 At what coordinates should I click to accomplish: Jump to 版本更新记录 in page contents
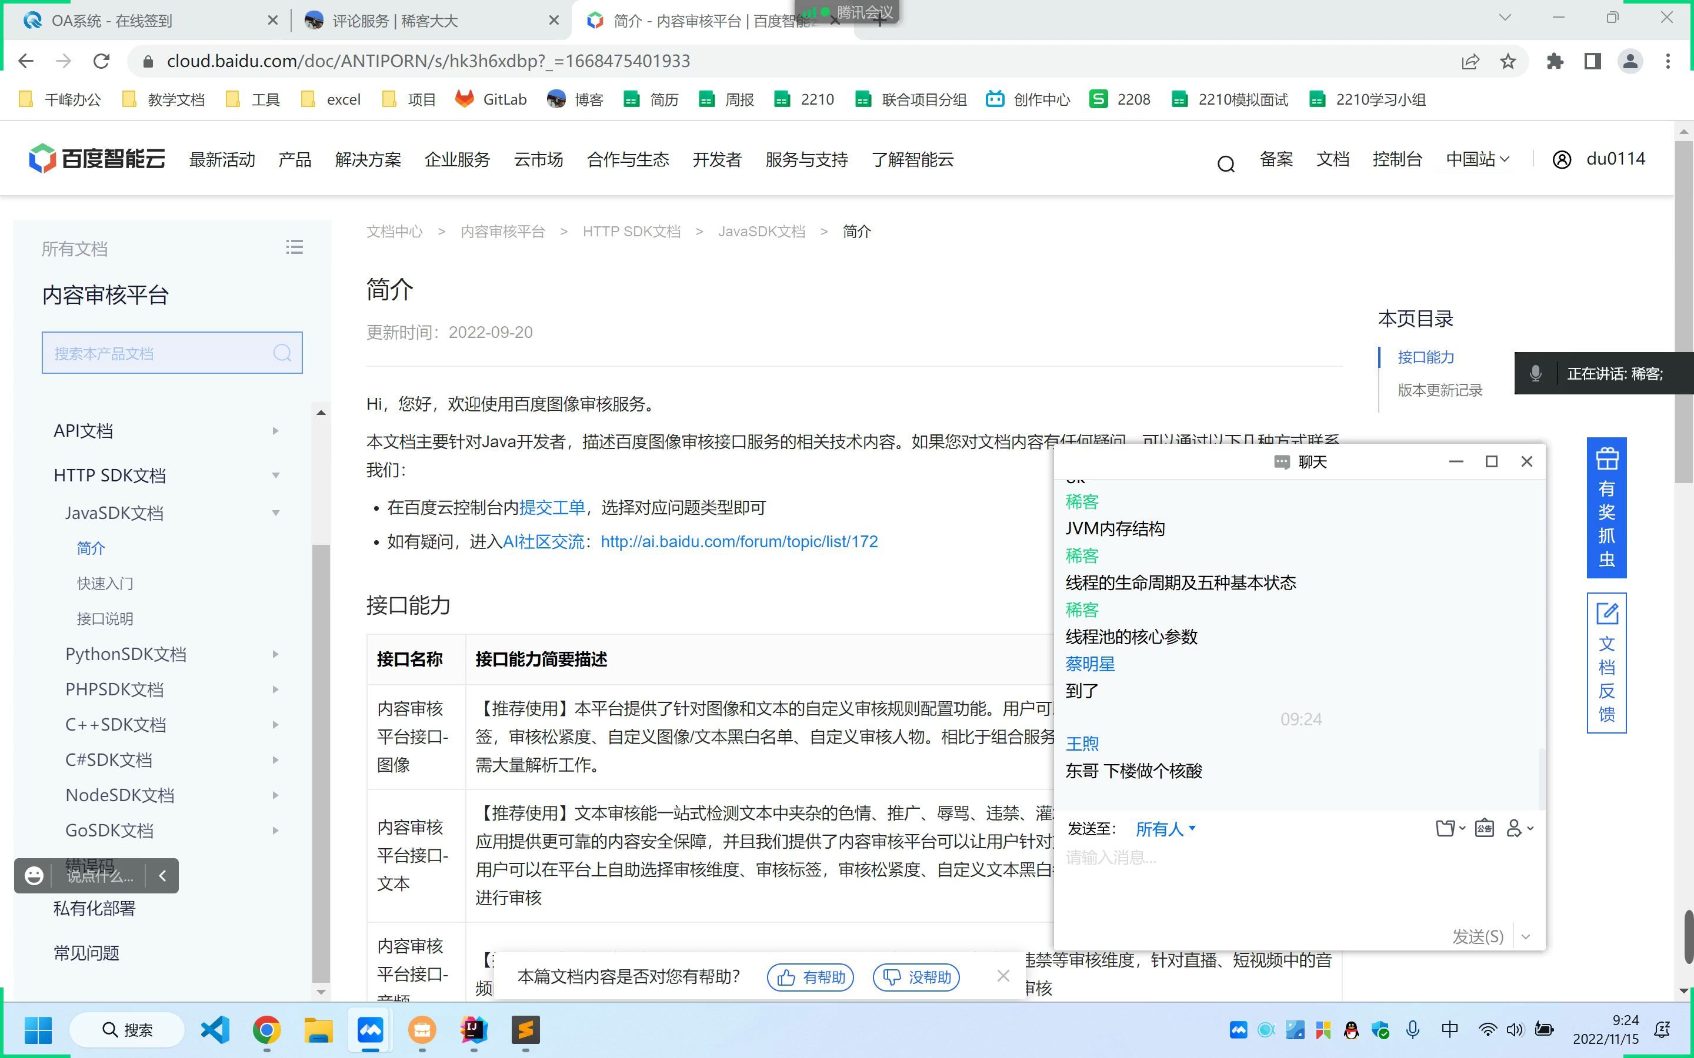pos(1440,390)
